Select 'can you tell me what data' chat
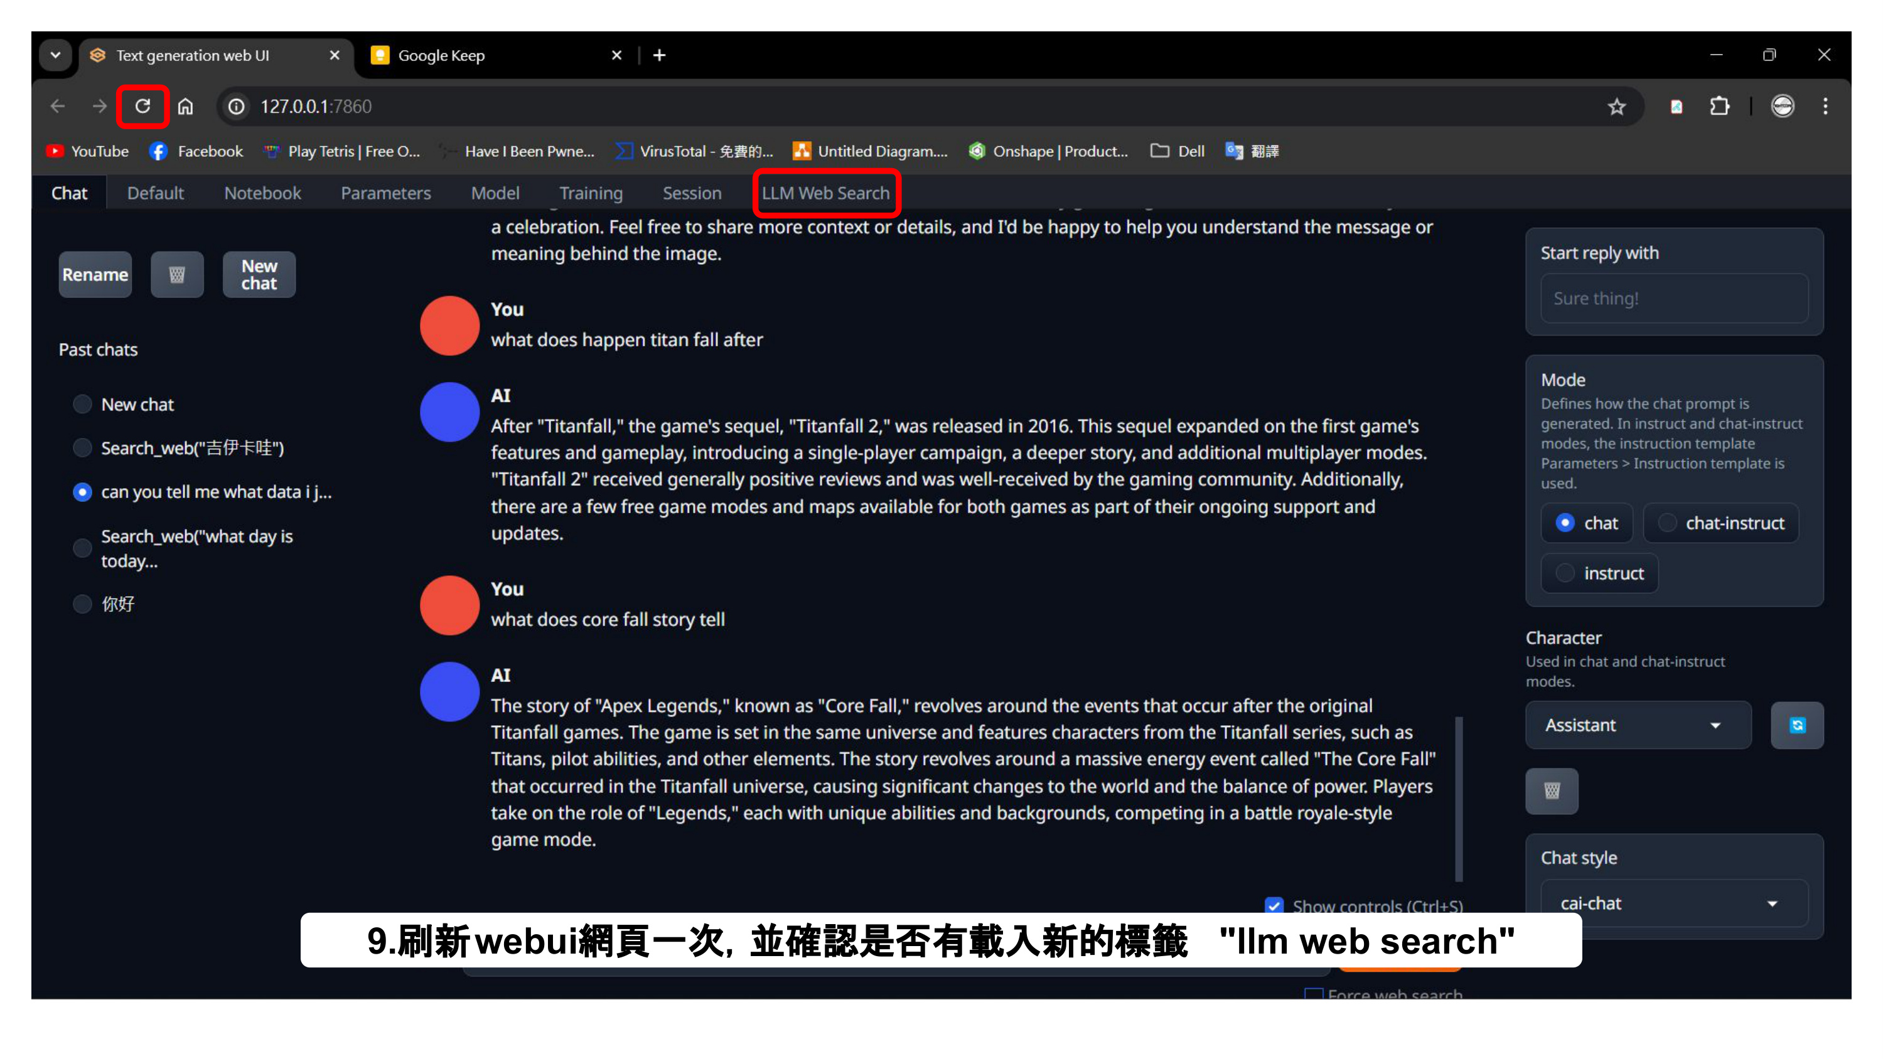The height and width of the screenshot is (1059, 1883). pos(203,492)
